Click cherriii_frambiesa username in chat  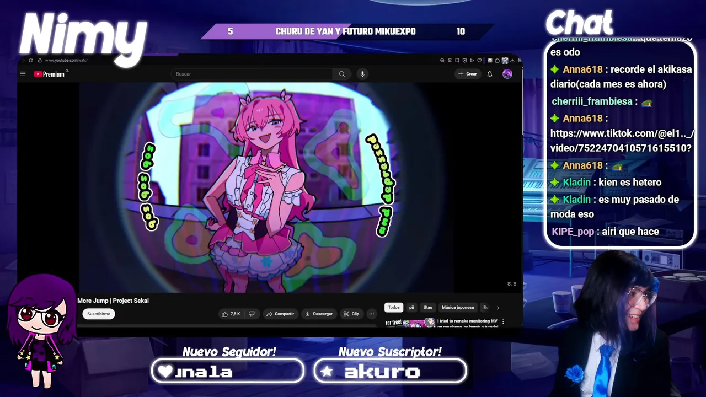592,101
